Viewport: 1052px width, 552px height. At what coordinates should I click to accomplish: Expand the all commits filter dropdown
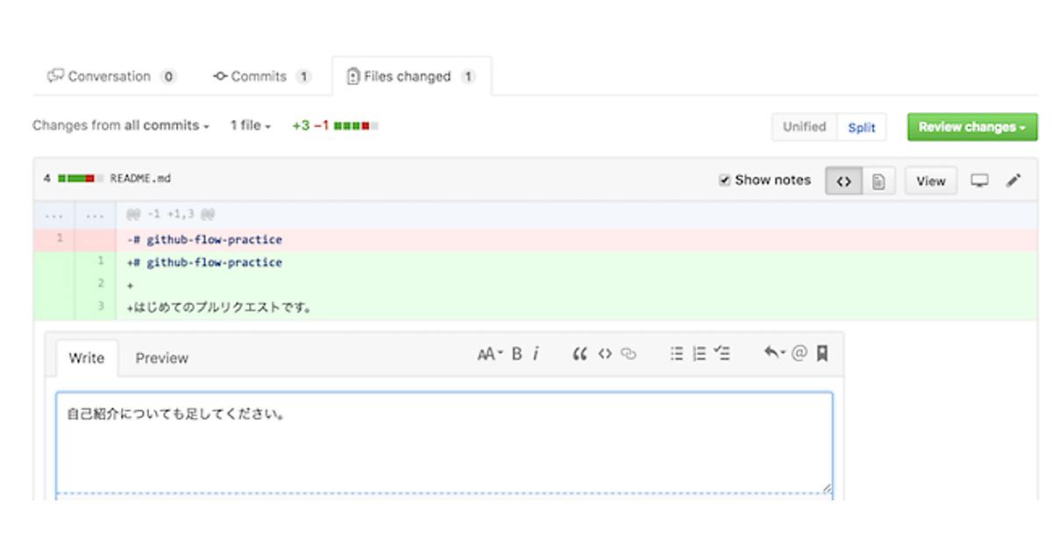click(x=166, y=126)
